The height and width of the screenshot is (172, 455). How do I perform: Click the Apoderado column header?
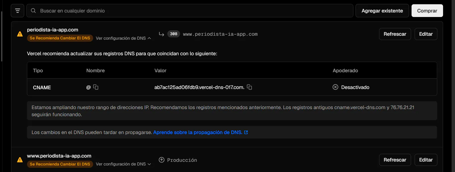click(x=345, y=71)
